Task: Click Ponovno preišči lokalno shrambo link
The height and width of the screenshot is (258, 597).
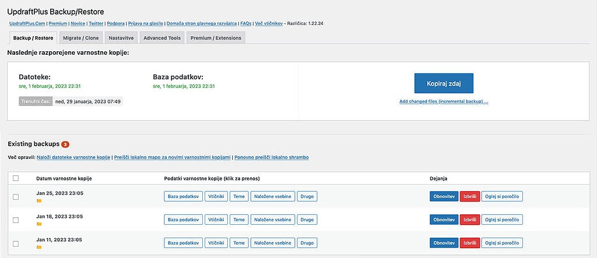Action: click(x=272, y=157)
